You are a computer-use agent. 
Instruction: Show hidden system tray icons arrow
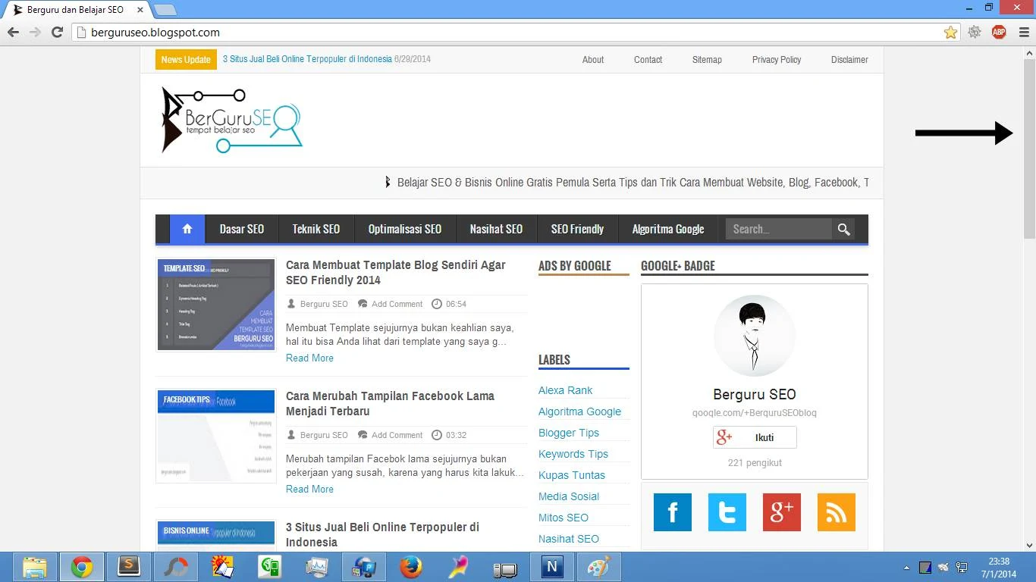point(906,568)
